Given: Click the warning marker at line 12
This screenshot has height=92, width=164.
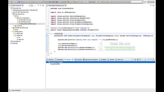Looking at the screenshot, I should (x=47, y=30).
